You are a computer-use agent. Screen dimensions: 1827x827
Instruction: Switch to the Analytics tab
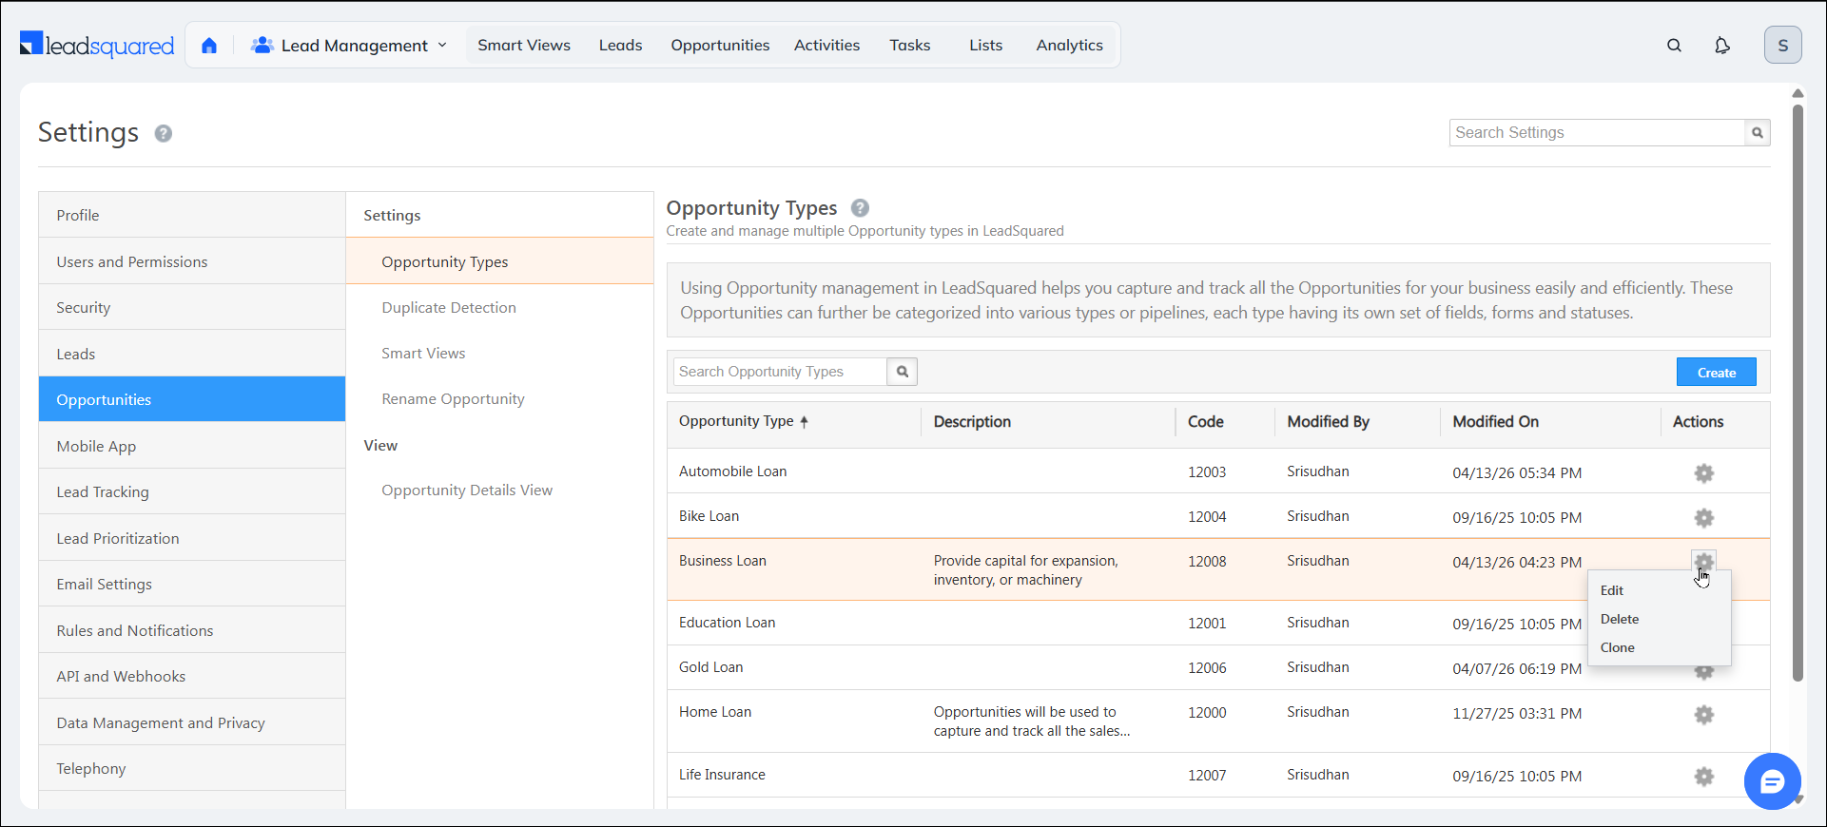coord(1069,46)
